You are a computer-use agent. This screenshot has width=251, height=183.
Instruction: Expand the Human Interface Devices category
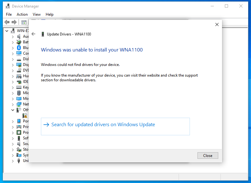13,76
